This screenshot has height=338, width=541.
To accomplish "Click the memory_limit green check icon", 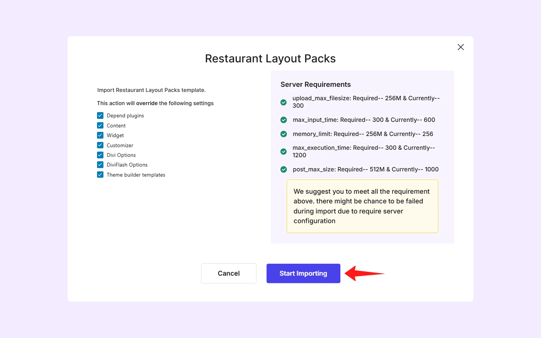I will click(x=284, y=134).
